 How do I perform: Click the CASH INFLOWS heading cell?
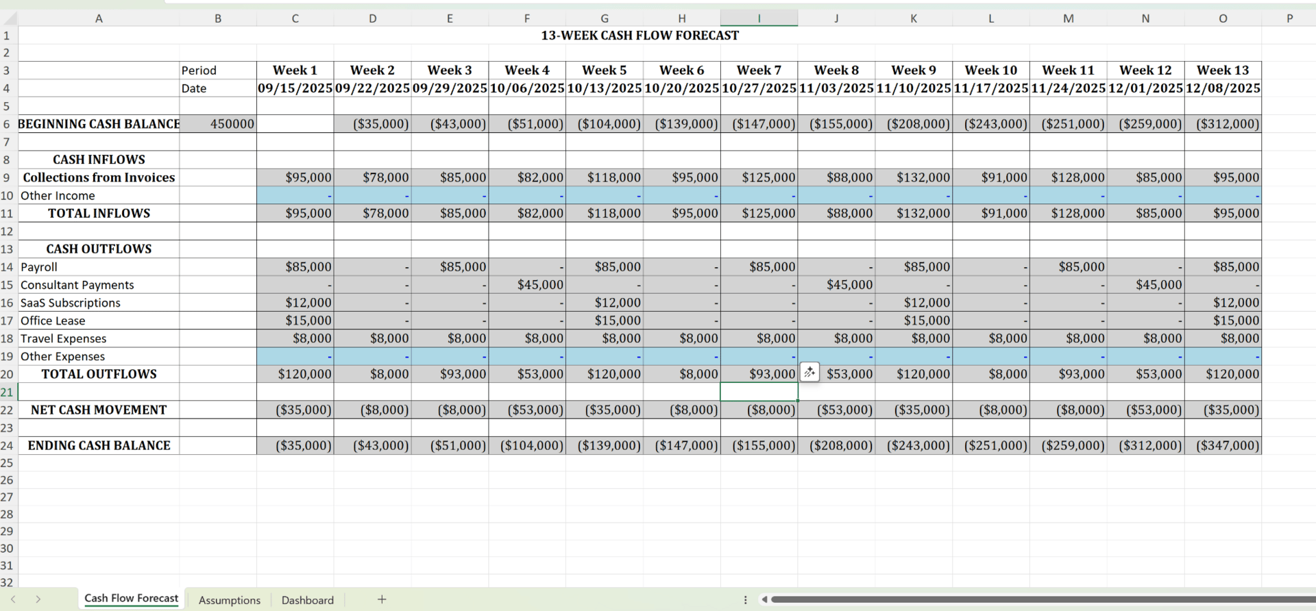pyautogui.click(x=99, y=160)
